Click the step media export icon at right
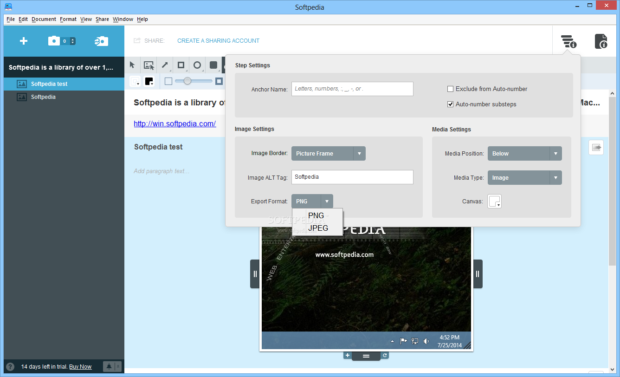Image resolution: width=620 pixels, height=377 pixels. coord(596,147)
